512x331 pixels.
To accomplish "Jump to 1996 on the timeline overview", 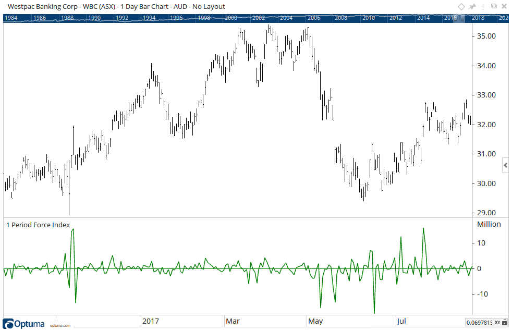I will (x=176, y=18).
